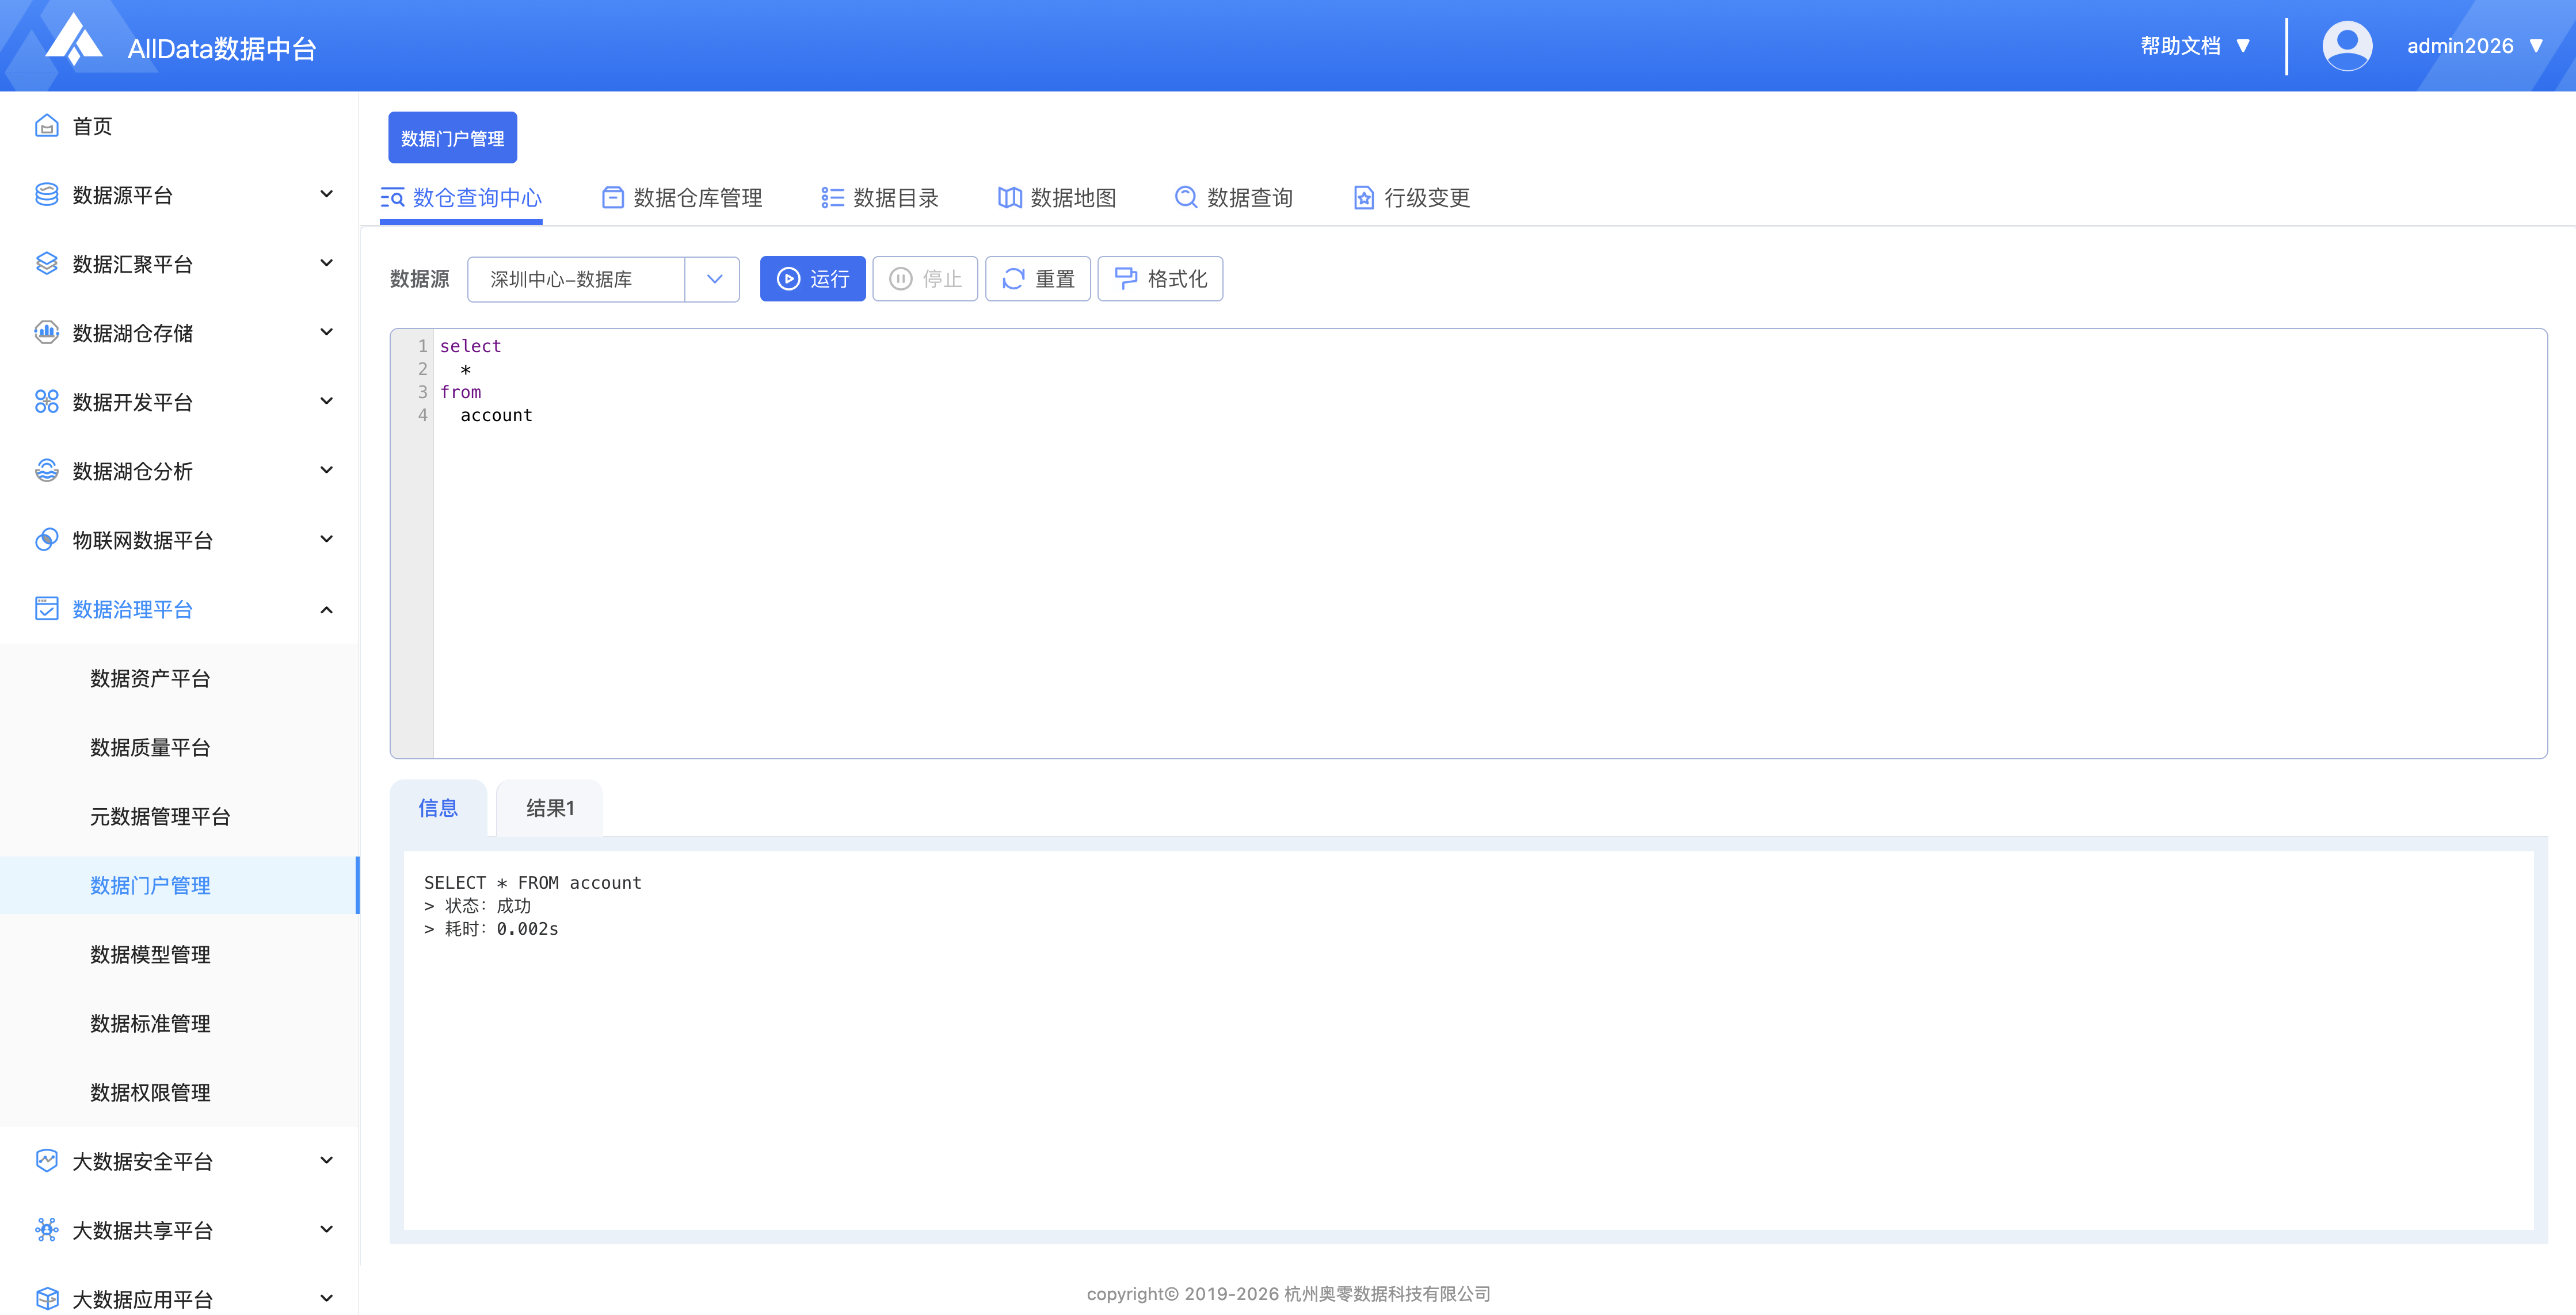Click the AllData logo icon
This screenshot has height=1315, width=2576.
click(x=74, y=40)
